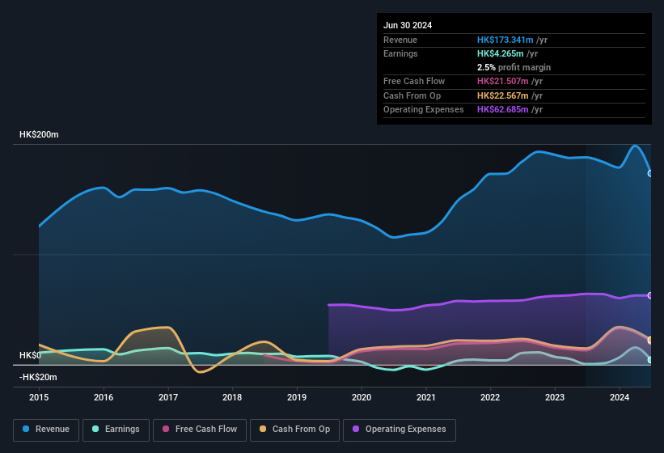This screenshot has height=453, width=664.
Task: Click the HK$62.685m operating expenses value
Action: [x=503, y=110]
